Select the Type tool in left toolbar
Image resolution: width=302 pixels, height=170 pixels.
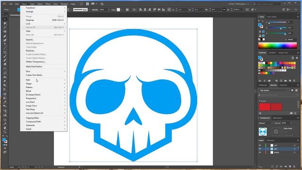pyautogui.click(x=5, y=44)
